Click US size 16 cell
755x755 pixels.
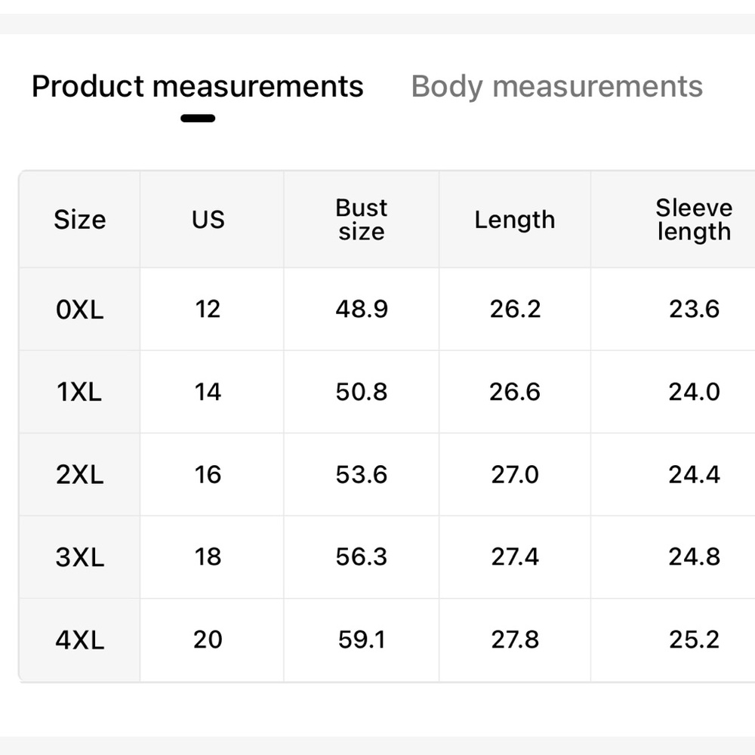pyautogui.click(x=208, y=474)
